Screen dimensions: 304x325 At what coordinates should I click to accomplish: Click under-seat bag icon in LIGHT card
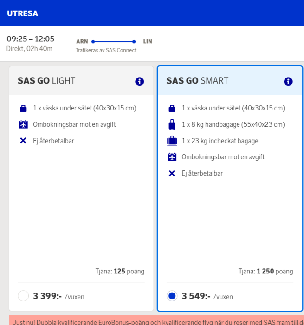click(23, 109)
